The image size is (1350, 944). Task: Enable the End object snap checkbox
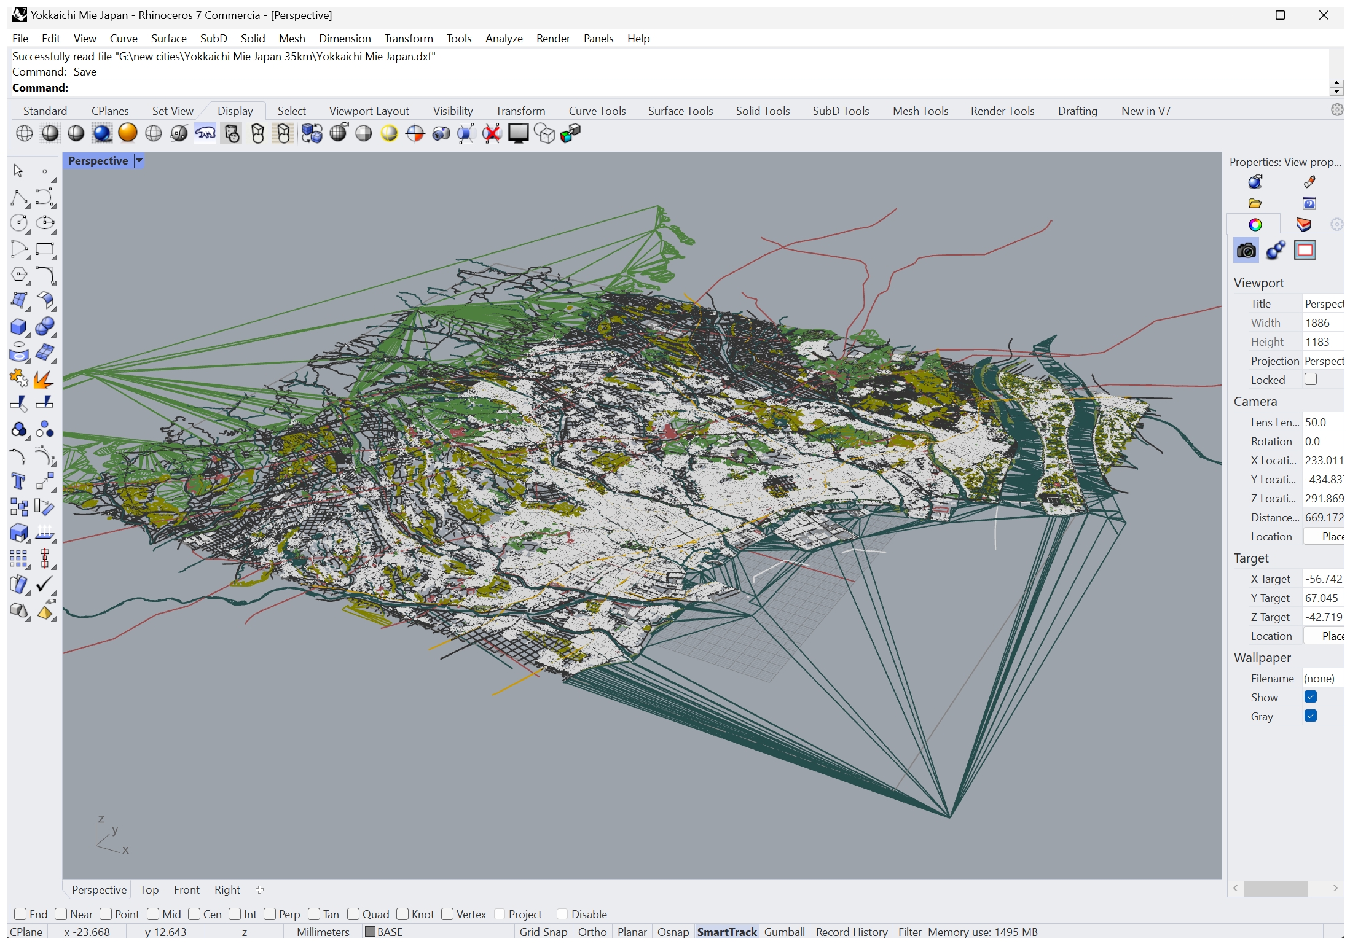click(20, 914)
